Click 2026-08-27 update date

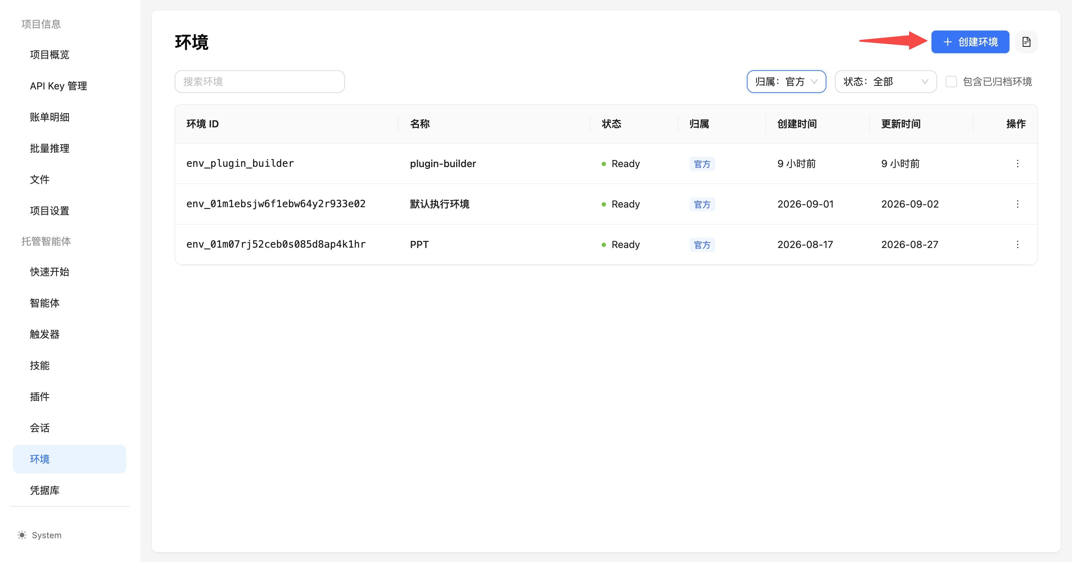(x=909, y=244)
